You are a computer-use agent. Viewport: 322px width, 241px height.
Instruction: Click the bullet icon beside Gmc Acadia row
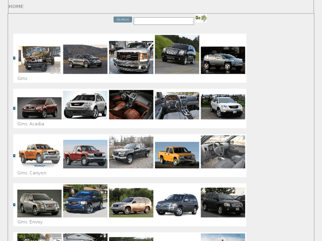click(14, 108)
